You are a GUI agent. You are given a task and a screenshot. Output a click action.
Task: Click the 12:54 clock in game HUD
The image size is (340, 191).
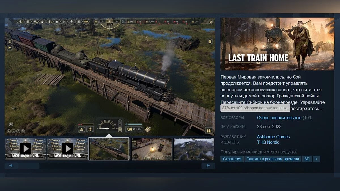(x=110, y=24)
